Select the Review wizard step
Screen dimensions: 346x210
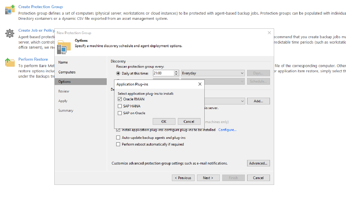(81, 91)
